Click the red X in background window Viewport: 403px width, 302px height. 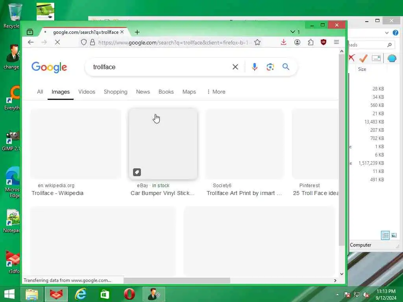(352, 58)
